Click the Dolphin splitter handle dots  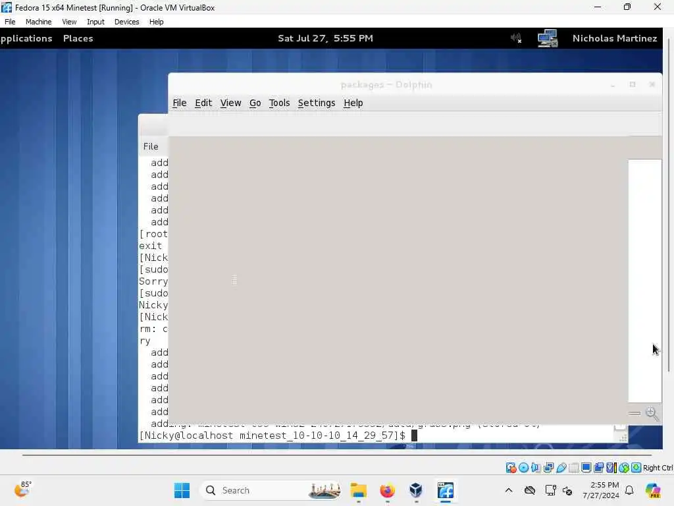(234, 279)
